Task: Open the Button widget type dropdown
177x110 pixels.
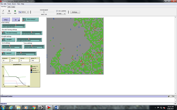Action: click(x=24, y=12)
